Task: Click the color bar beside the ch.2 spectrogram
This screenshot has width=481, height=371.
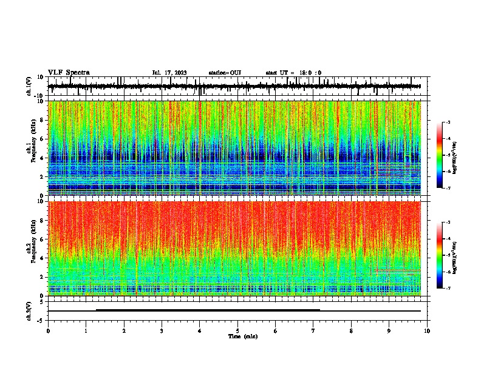Action: click(x=440, y=255)
